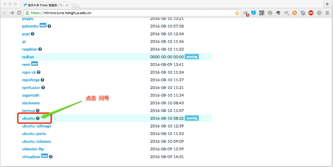Click the help icon beside repo-ck

click(x=38, y=72)
